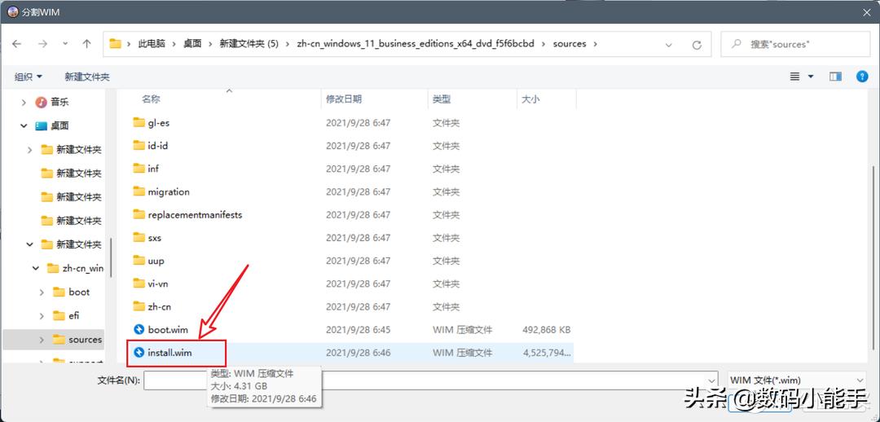This screenshot has width=880, height=422.
Task: Collapse 桌面 node in navigation tree
Action: tap(24, 126)
